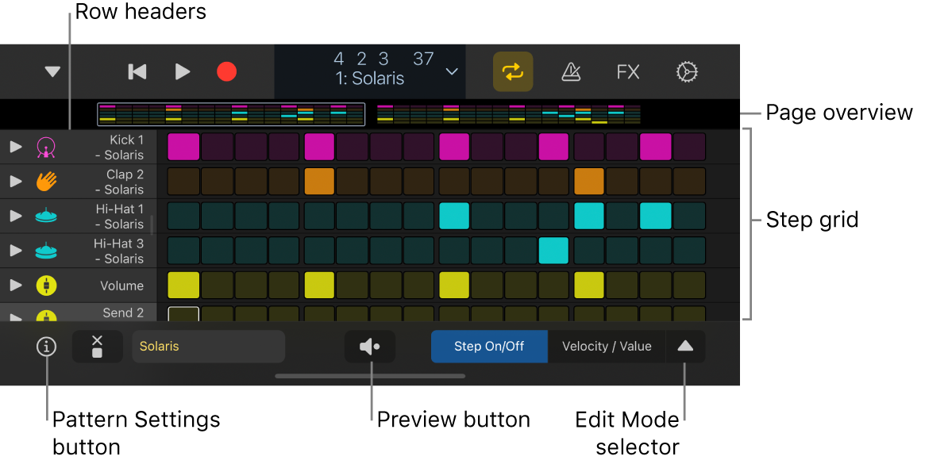The image size is (925, 464).
Task: Toggle the yellow cycle loop button
Action: tap(513, 72)
